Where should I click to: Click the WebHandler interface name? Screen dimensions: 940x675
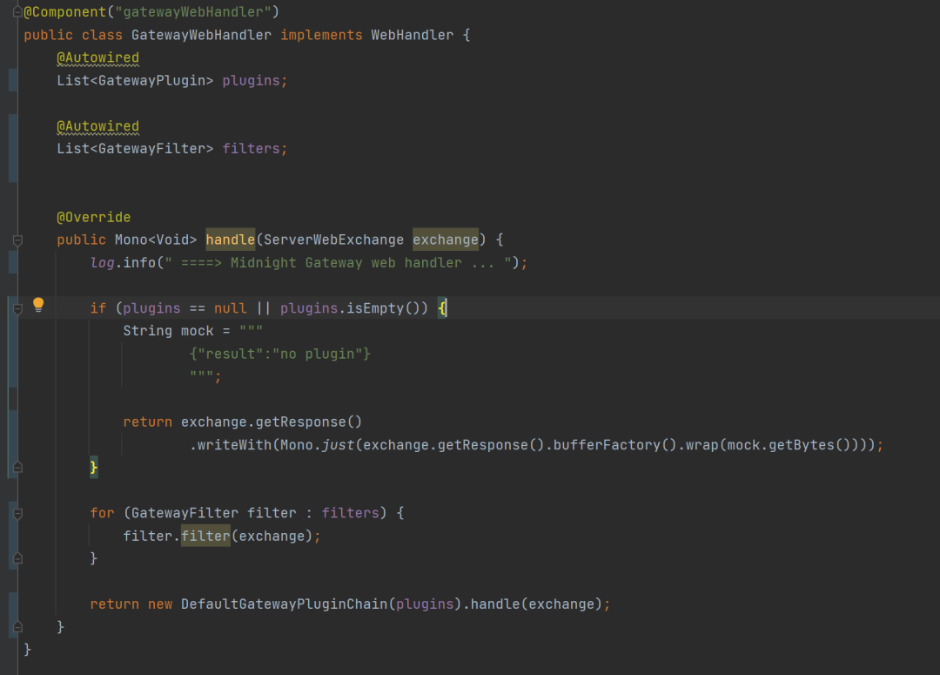pyautogui.click(x=412, y=35)
